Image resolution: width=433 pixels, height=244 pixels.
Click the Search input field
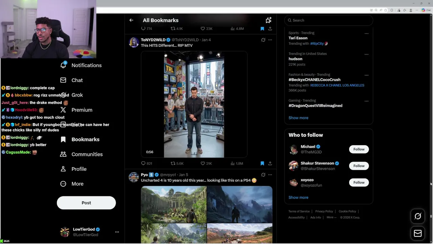[328, 20]
